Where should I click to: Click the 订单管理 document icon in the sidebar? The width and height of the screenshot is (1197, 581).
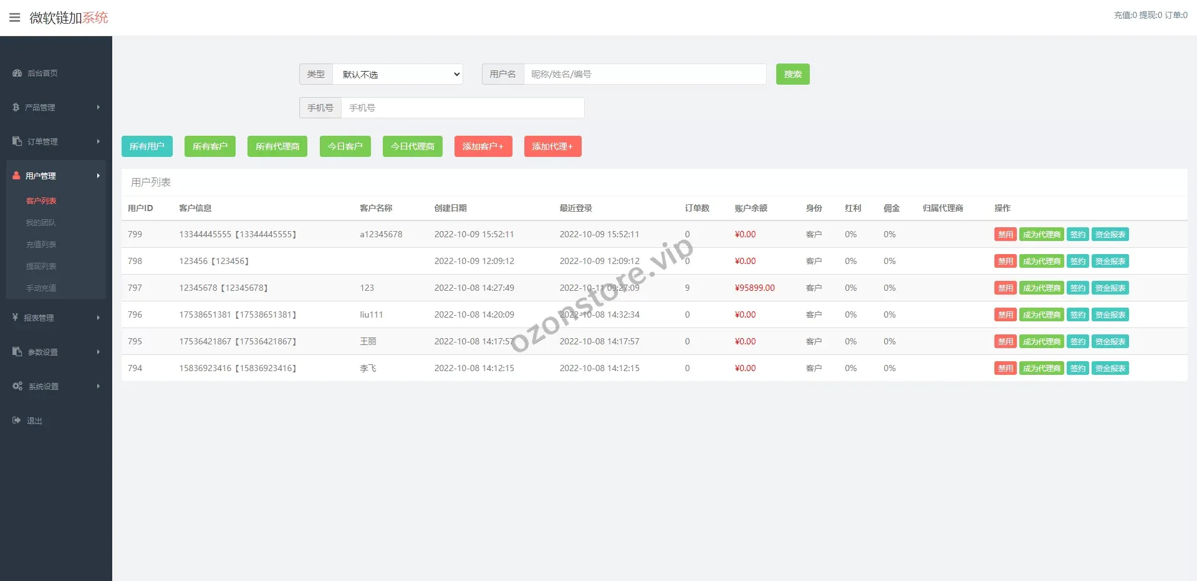pos(16,141)
